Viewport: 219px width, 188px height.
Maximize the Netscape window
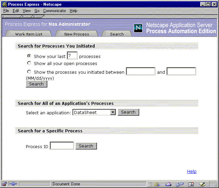coord(208,4)
